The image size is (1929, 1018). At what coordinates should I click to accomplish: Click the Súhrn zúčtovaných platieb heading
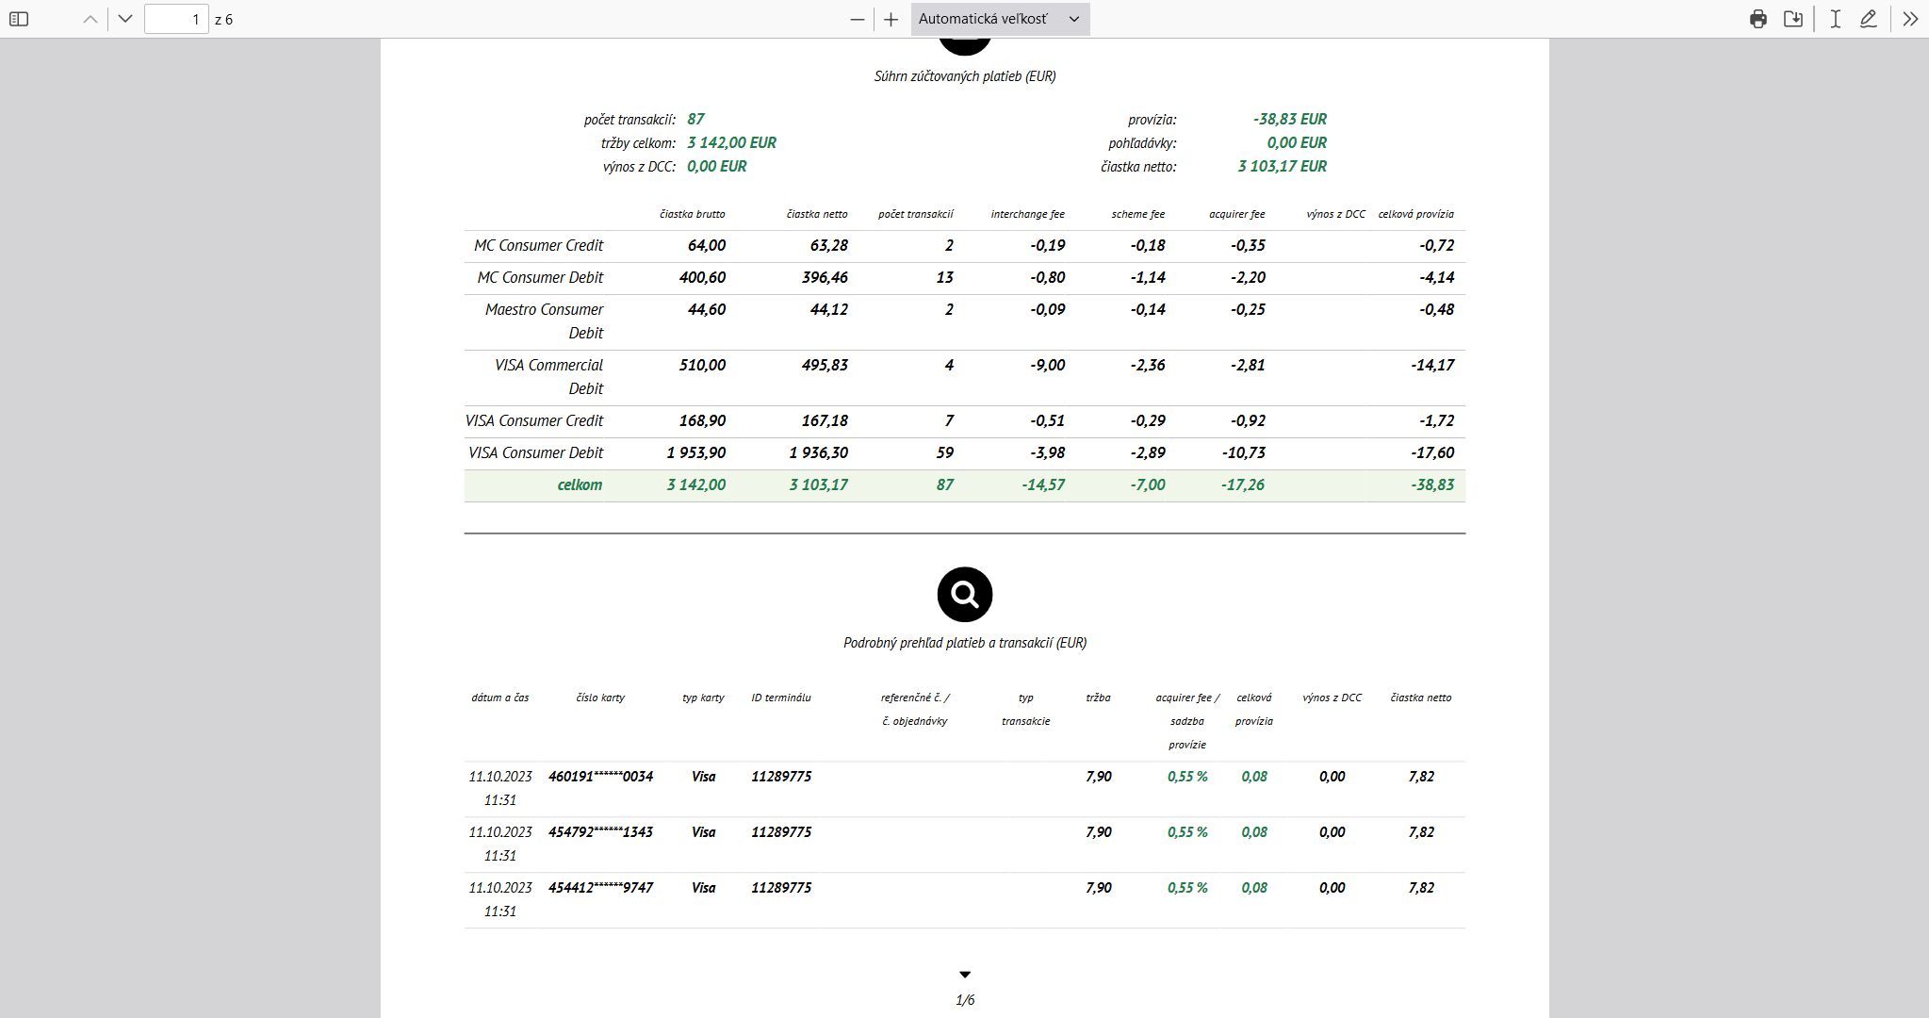(x=964, y=76)
